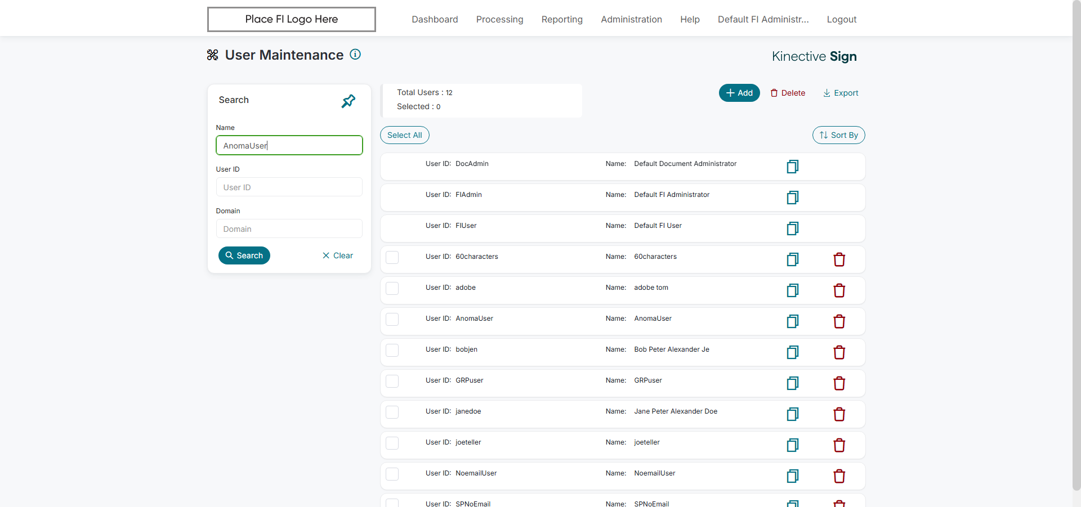Copy the GRPuser user entry
The image size is (1081, 507).
(793, 383)
